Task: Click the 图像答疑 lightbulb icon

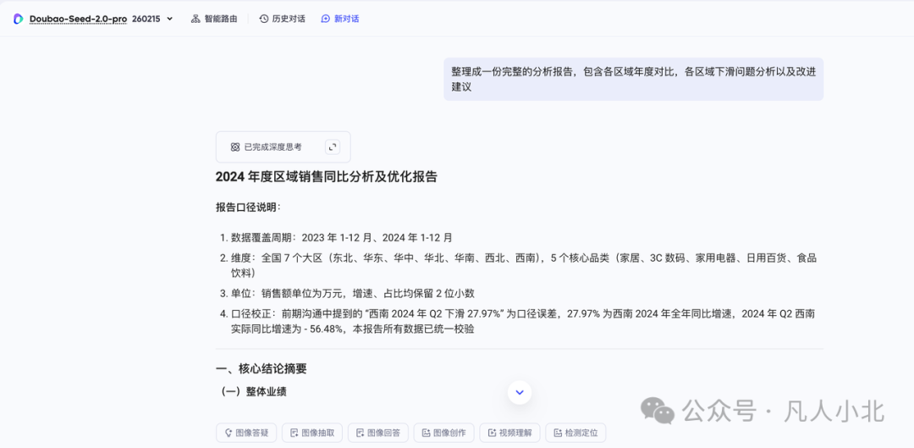Action: tap(228, 433)
